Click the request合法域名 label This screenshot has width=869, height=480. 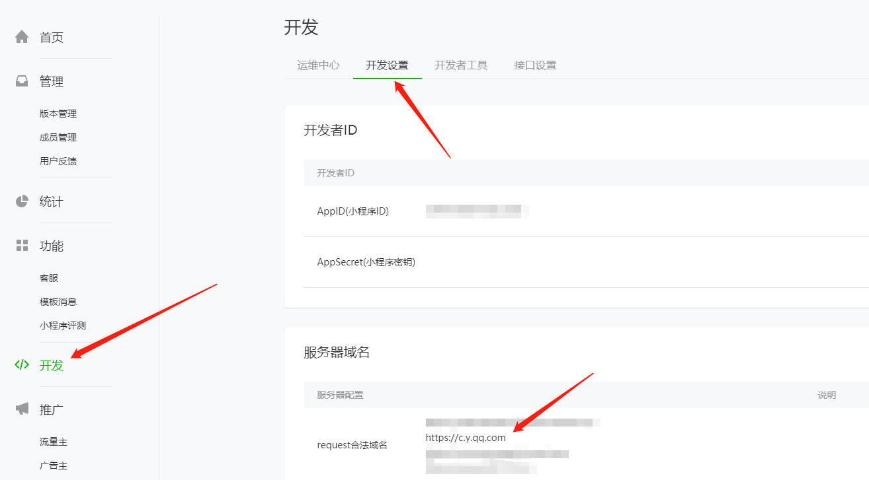point(352,445)
